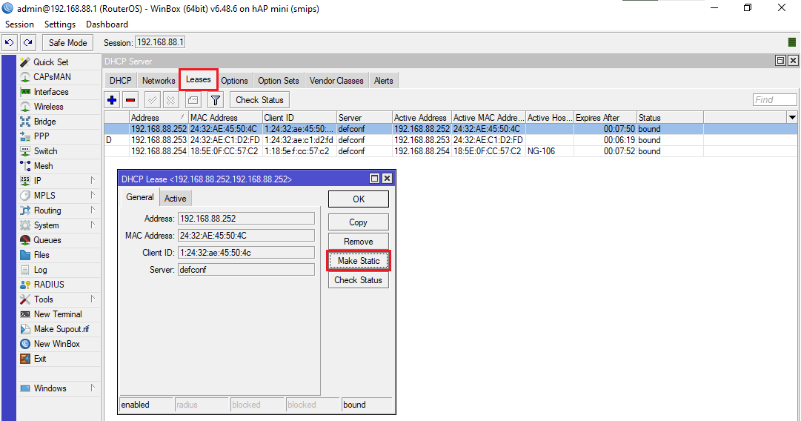Click the Client ID field in dialog
This screenshot has height=421, width=801.
click(x=246, y=253)
